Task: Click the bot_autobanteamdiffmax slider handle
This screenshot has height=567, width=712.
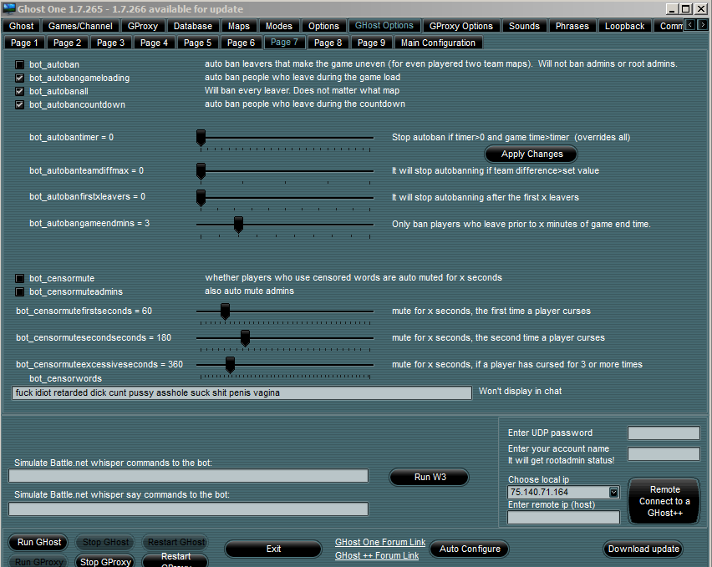Action: 201,171
